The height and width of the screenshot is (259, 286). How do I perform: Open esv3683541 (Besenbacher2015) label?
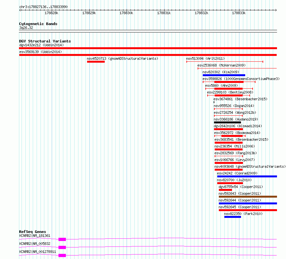pyautogui.click(x=241, y=139)
